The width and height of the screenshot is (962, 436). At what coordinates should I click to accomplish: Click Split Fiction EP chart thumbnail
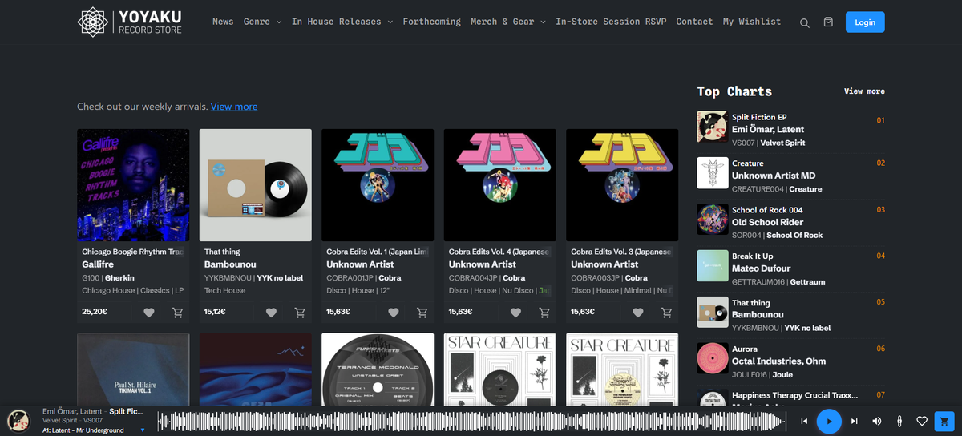712,127
